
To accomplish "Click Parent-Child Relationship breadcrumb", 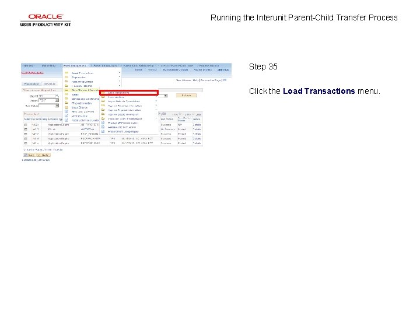I will (140, 65).
